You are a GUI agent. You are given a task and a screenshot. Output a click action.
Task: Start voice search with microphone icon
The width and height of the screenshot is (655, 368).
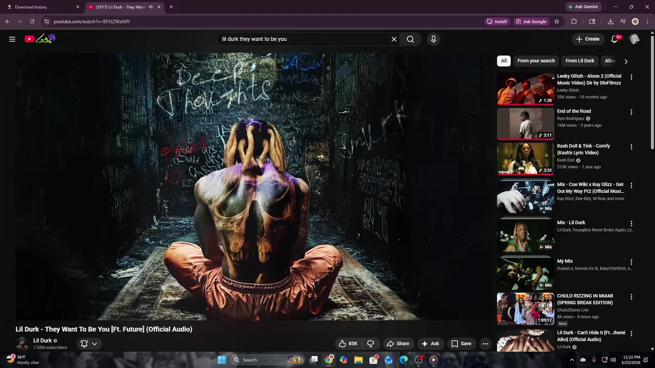433,39
